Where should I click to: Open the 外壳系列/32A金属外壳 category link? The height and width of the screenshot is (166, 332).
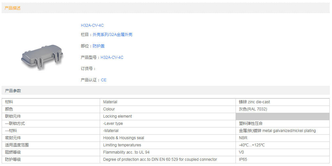113,35
